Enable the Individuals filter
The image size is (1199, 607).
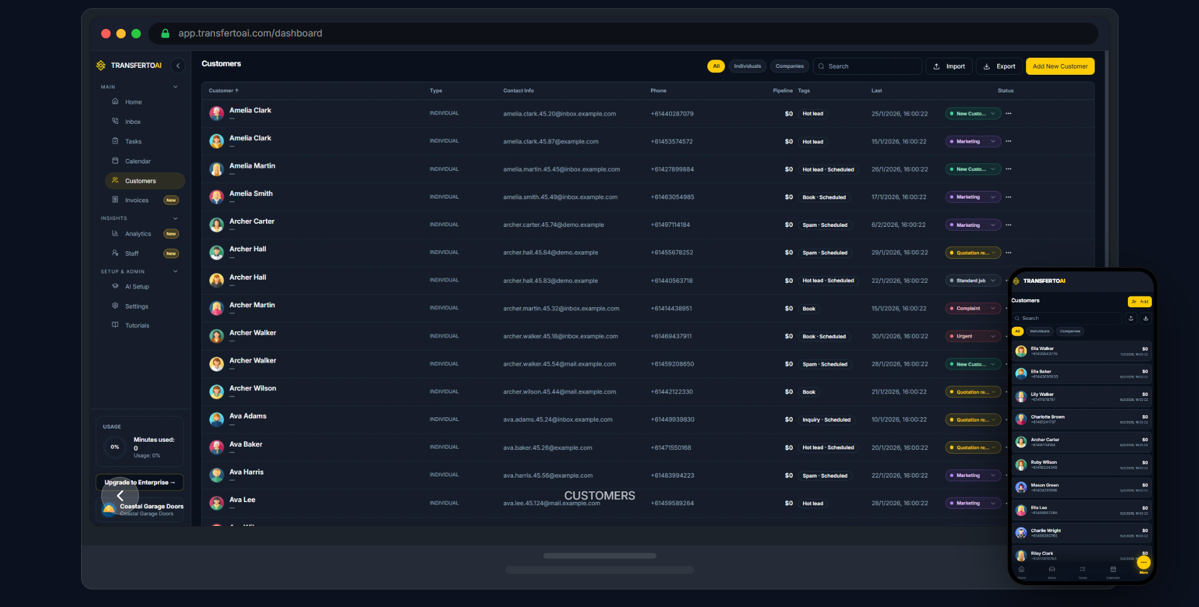click(747, 66)
